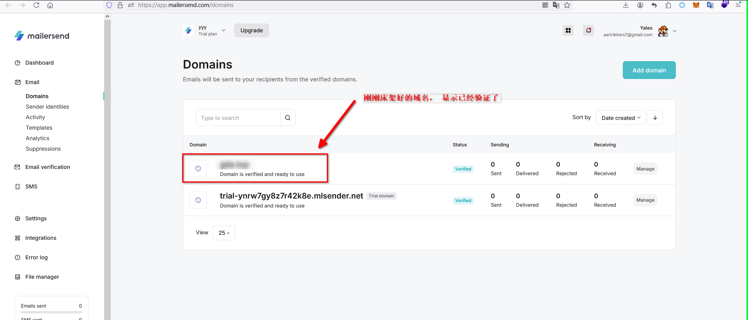
Task: Click the browser bookmark star icon
Action: pyautogui.click(x=567, y=5)
